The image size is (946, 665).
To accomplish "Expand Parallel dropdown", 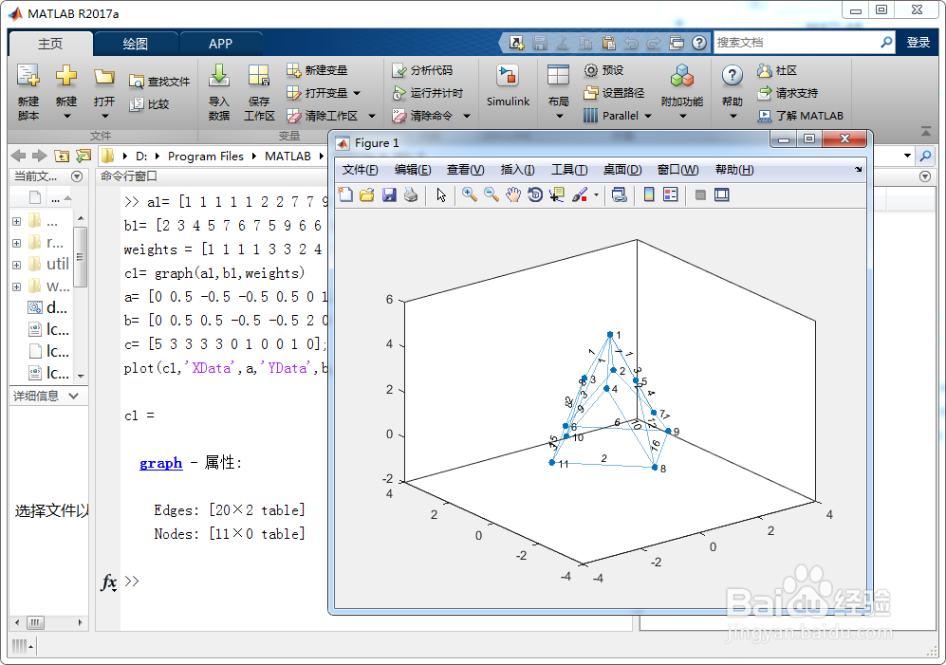I will pyautogui.click(x=648, y=115).
